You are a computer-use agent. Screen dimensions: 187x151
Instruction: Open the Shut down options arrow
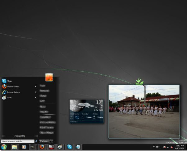[x=51, y=141]
